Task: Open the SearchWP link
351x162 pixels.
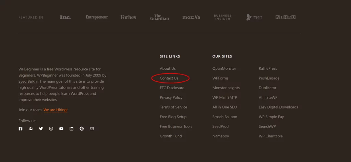Action: (x=267, y=126)
